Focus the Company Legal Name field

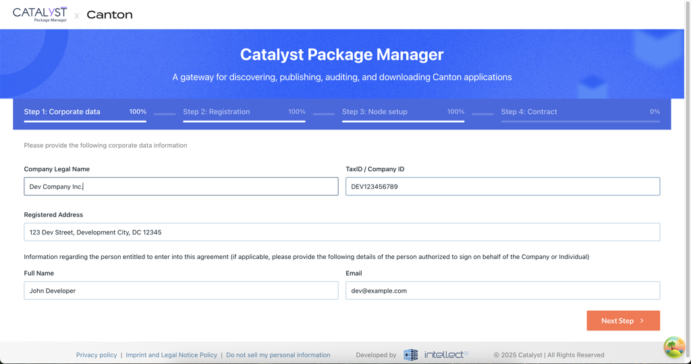click(181, 187)
